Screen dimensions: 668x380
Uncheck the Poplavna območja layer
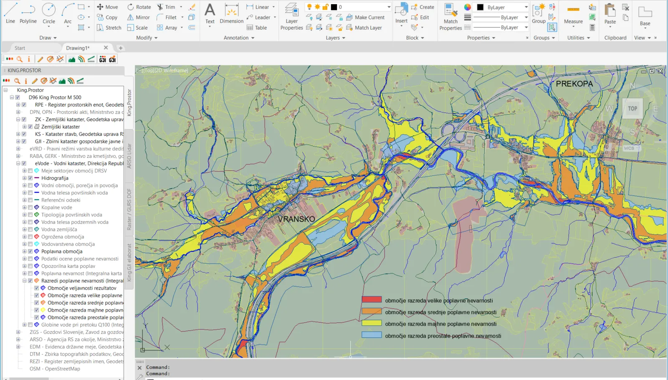30,252
